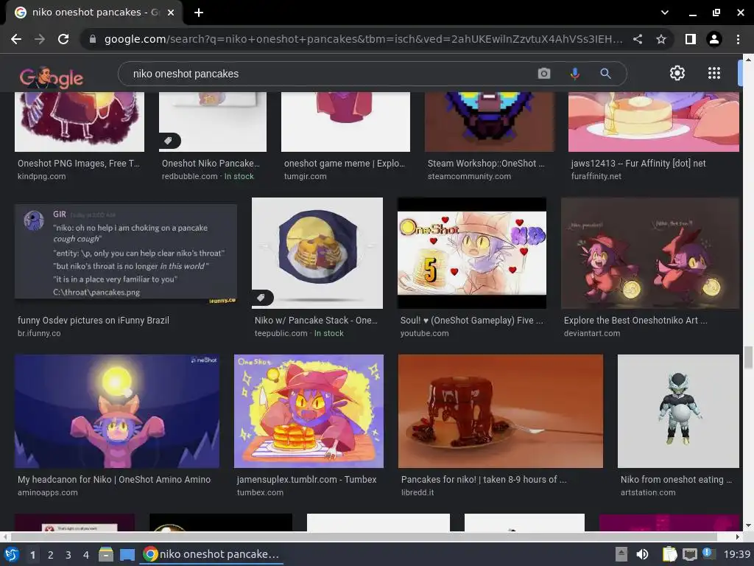The width and height of the screenshot is (754, 566).
Task: Click the browser forward arrow
Action: pos(40,39)
